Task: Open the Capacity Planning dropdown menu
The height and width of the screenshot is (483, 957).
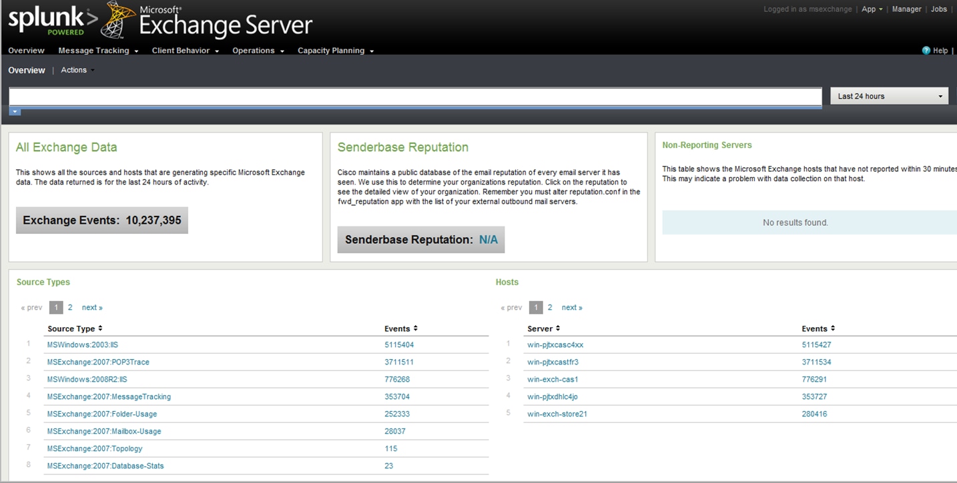Action: click(x=335, y=51)
